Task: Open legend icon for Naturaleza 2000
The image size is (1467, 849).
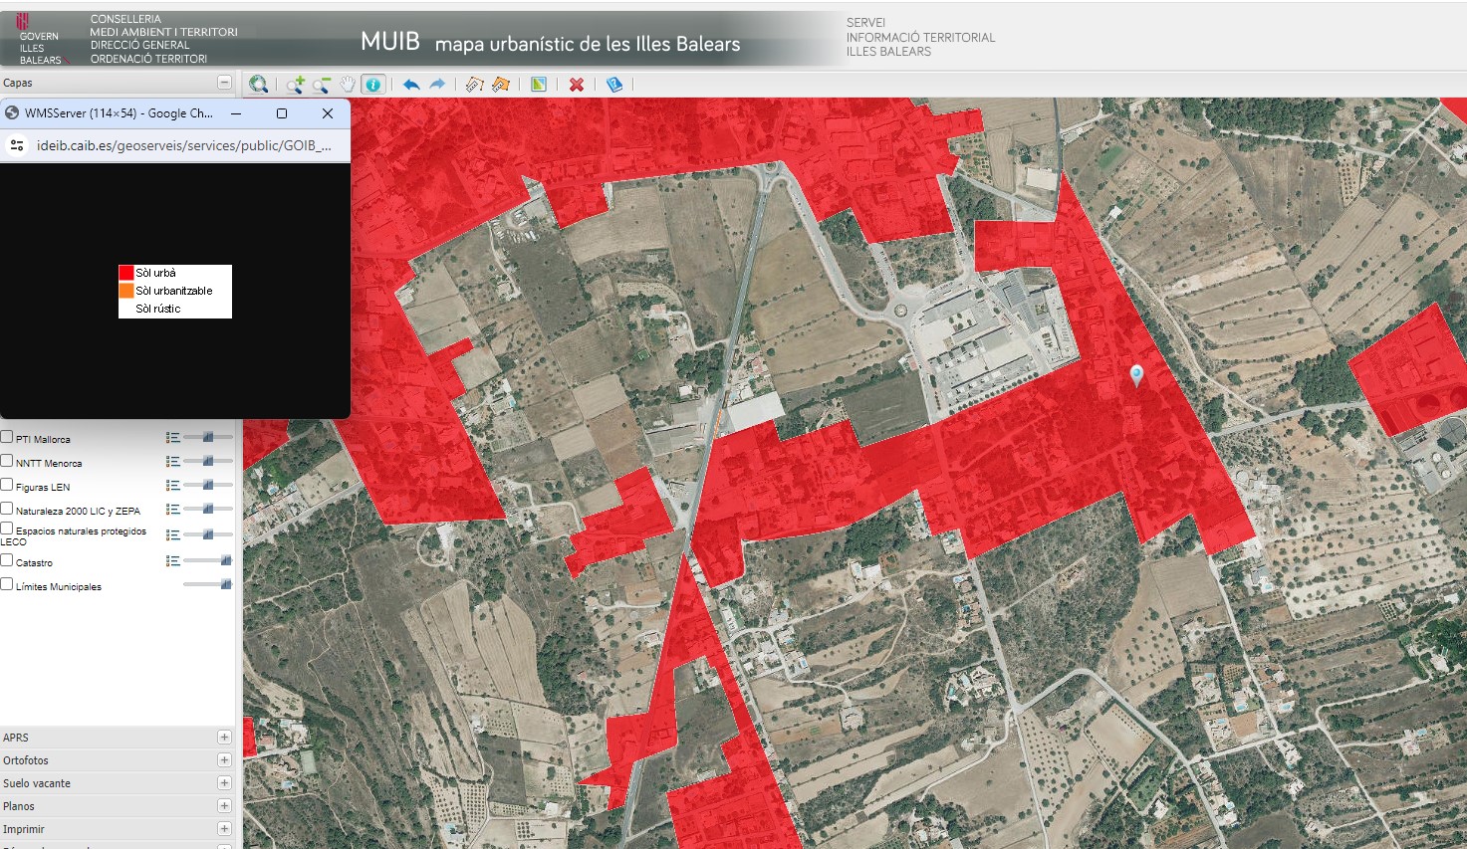Action: pos(173,509)
